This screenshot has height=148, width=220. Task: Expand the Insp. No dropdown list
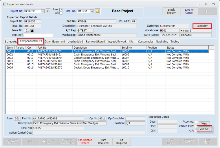(x=92, y=11)
